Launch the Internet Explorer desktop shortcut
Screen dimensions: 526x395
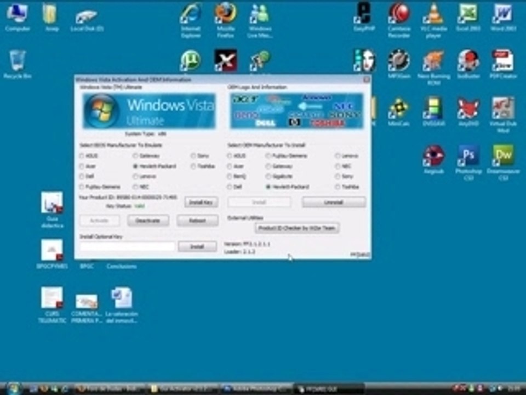[x=191, y=20]
